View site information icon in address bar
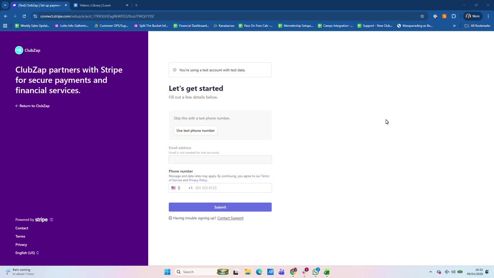This screenshot has width=494, height=278. [x=35, y=16]
